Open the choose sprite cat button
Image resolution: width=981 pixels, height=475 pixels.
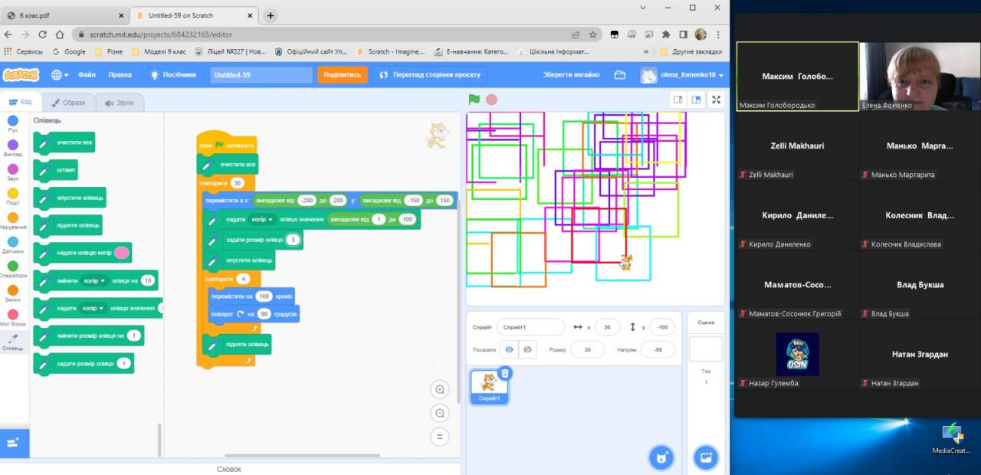pos(661,458)
